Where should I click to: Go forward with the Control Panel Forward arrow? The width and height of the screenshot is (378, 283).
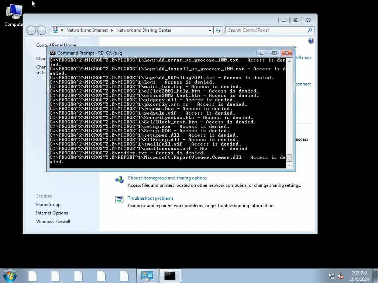coord(41,30)
